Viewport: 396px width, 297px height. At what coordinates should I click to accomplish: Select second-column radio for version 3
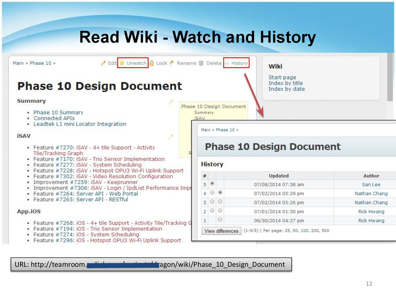pyautogui.click(x=220, y=202)
